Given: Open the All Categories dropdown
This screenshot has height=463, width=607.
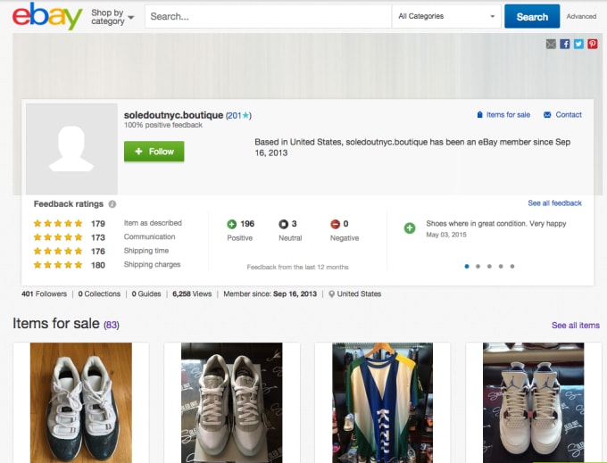Looking at the screenshot, I should [446, 16].
